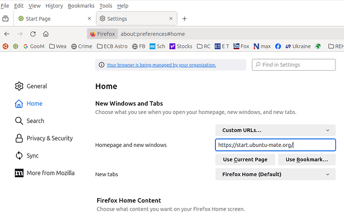Viewport: 344px width, 218px height.
Task: Open the E T bookmark
Action: (222, 46)
